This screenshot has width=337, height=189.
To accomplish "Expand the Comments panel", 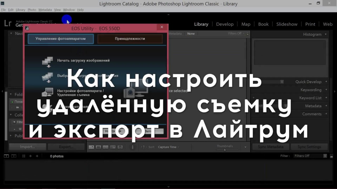I will [326, 114].
